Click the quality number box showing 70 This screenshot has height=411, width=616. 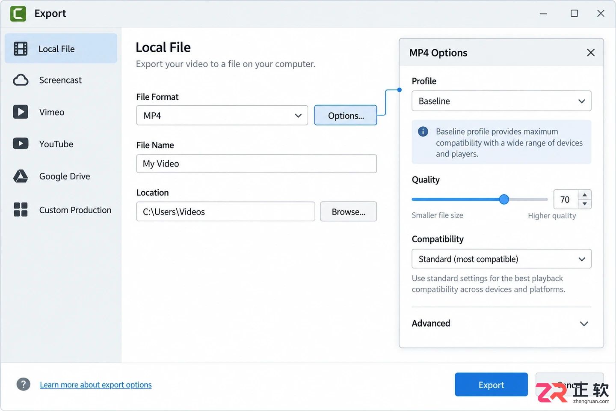pos(566,200)
